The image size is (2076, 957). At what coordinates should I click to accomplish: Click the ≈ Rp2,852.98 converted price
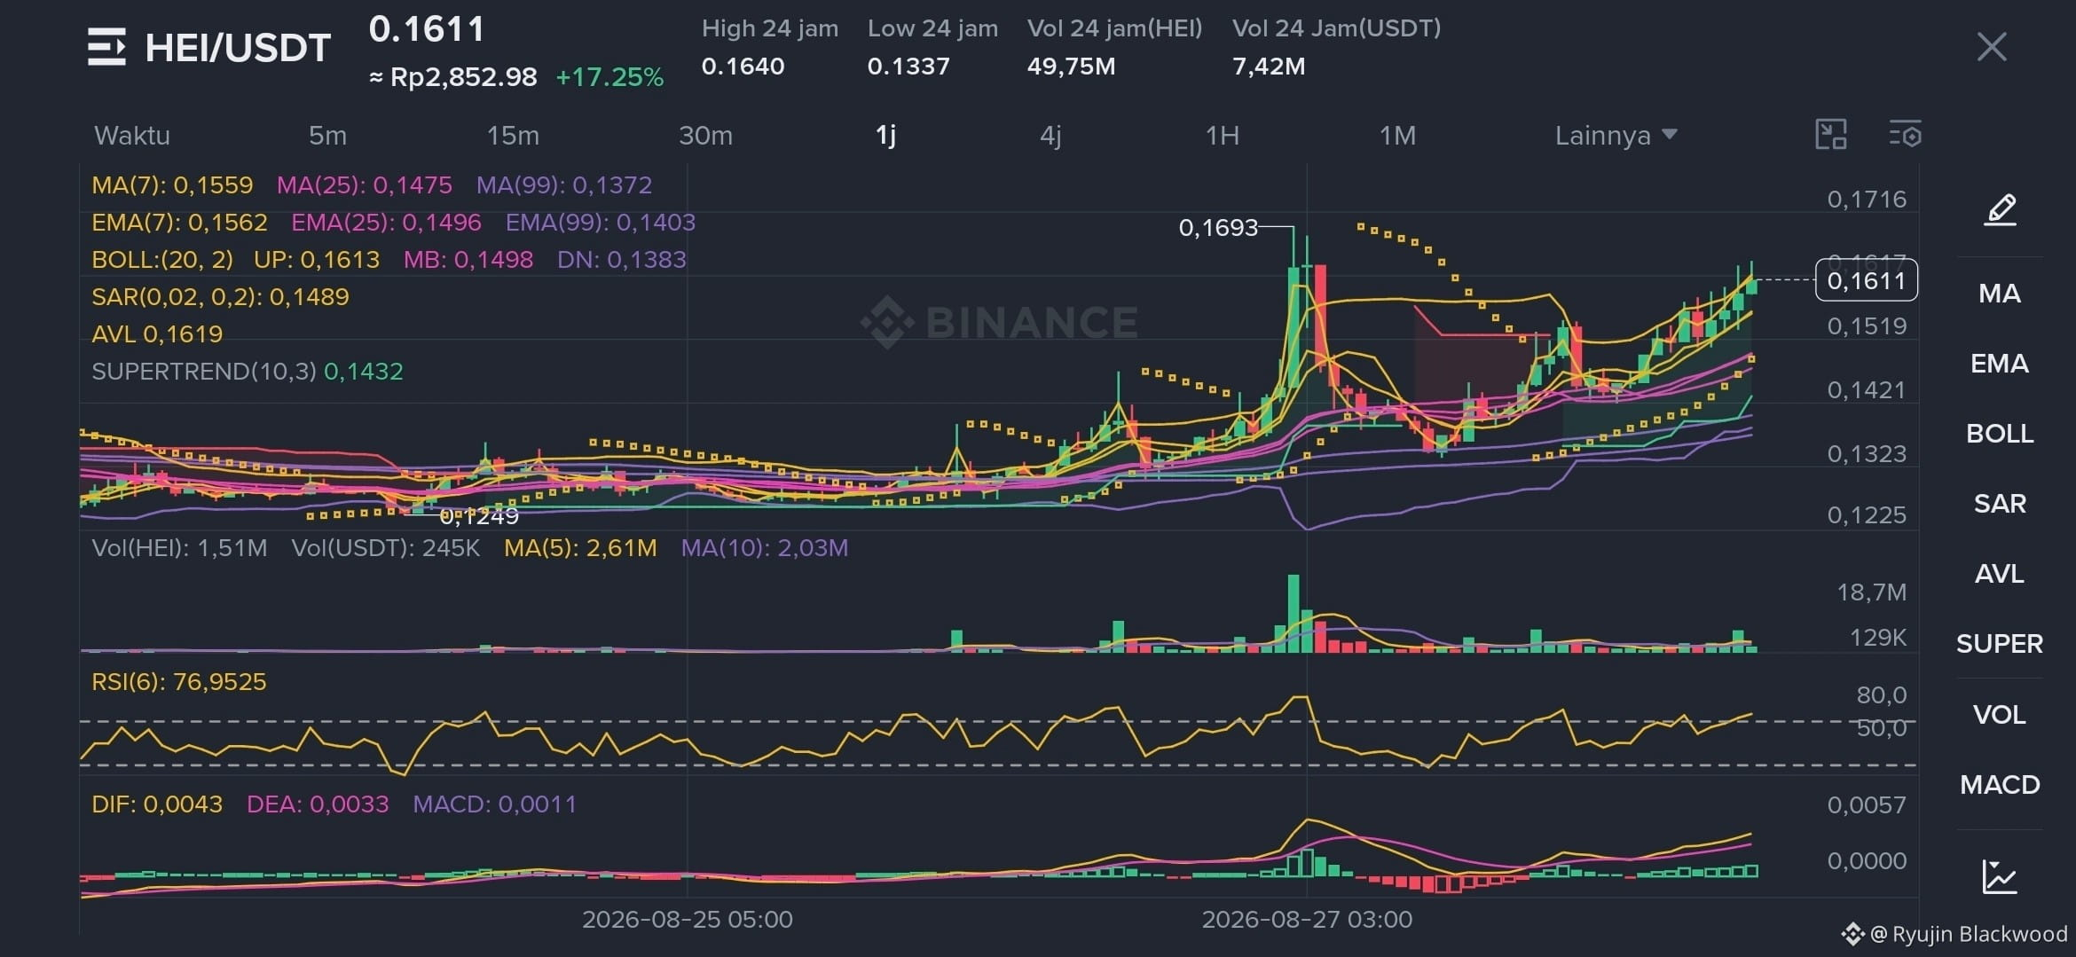coord(453,77)
